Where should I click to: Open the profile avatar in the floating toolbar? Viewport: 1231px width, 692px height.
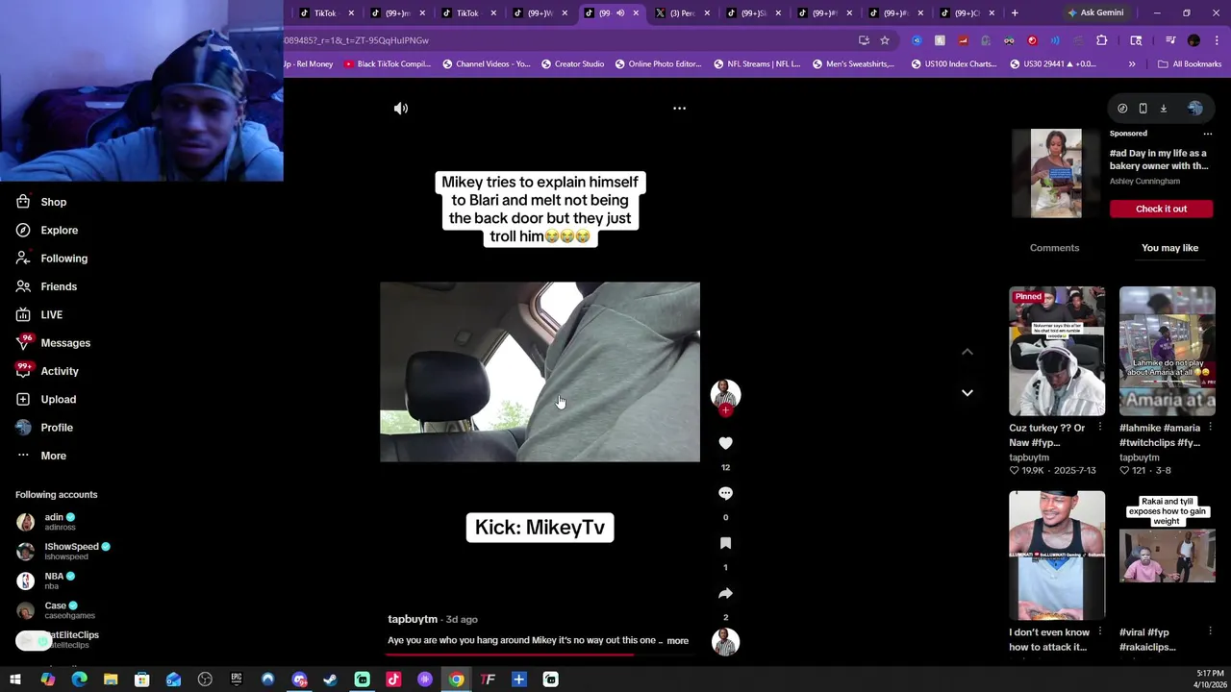[1195, 109]
